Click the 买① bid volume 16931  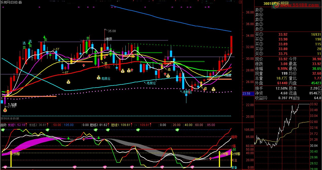tap(316, 34)
